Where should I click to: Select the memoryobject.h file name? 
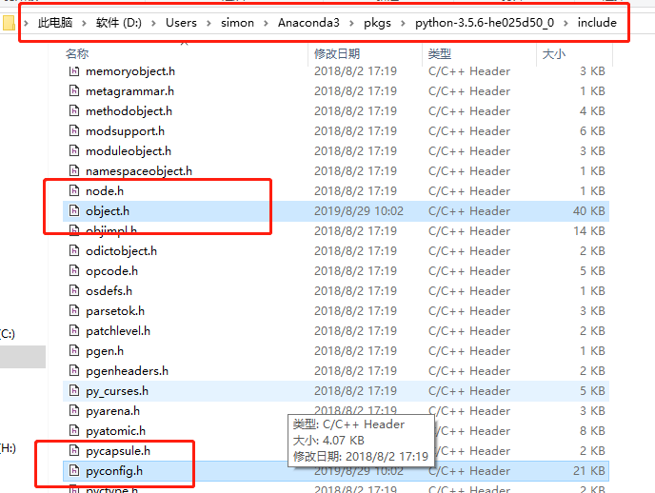[x=130, y=71]
